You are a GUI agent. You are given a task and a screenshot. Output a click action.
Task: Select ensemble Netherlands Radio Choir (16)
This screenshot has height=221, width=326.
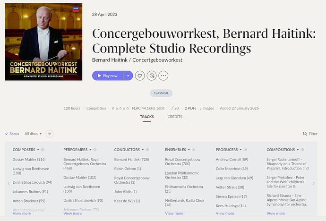coord(185,203)
